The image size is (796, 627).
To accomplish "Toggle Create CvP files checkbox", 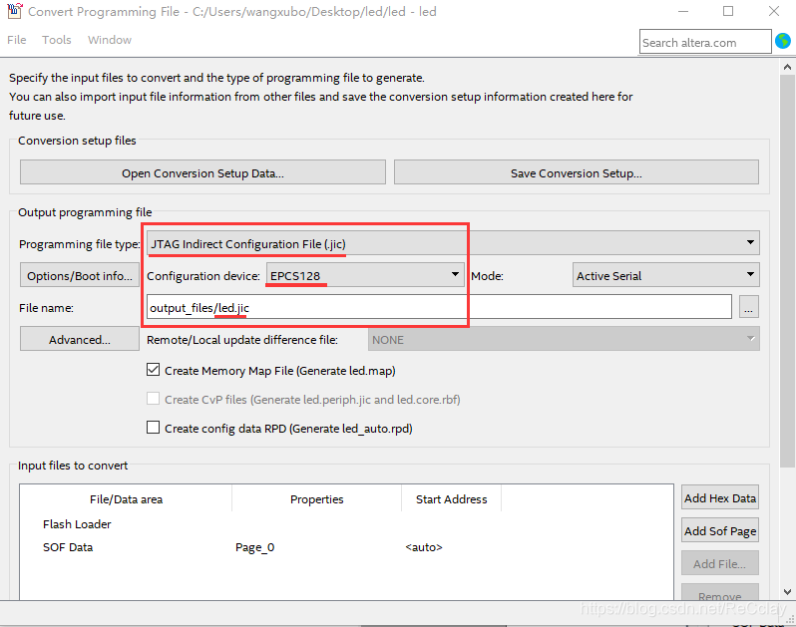I will (153, 399).
